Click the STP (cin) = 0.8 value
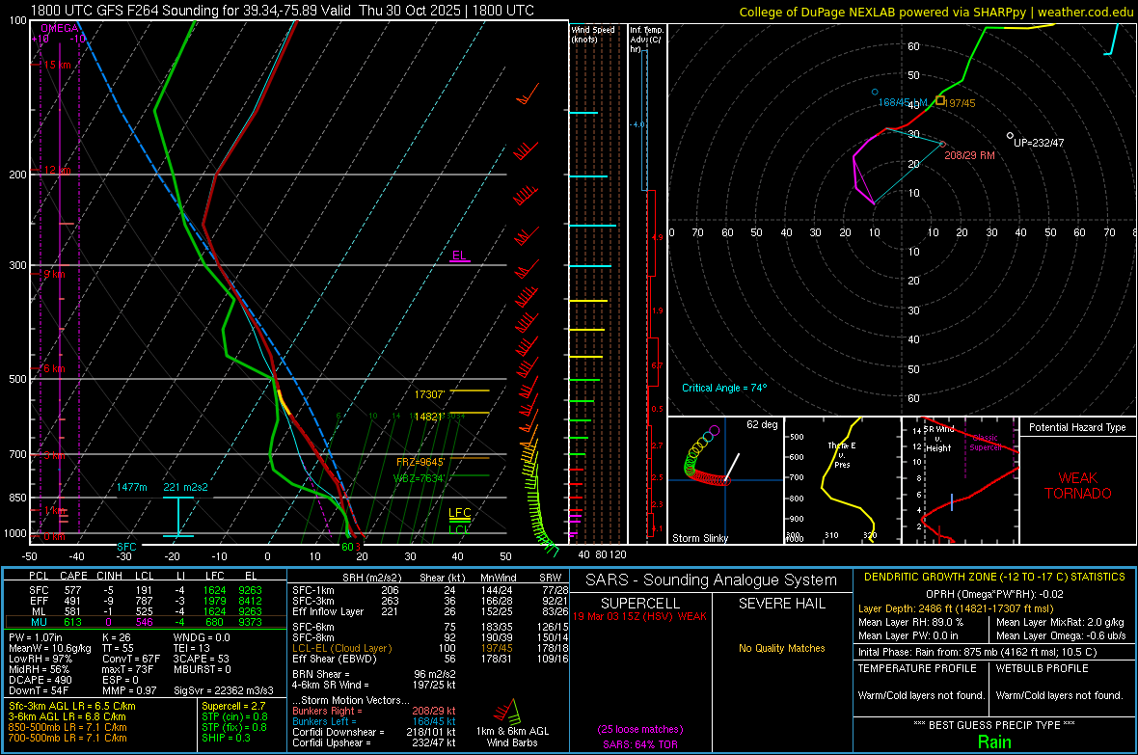 tap(234, 716)
